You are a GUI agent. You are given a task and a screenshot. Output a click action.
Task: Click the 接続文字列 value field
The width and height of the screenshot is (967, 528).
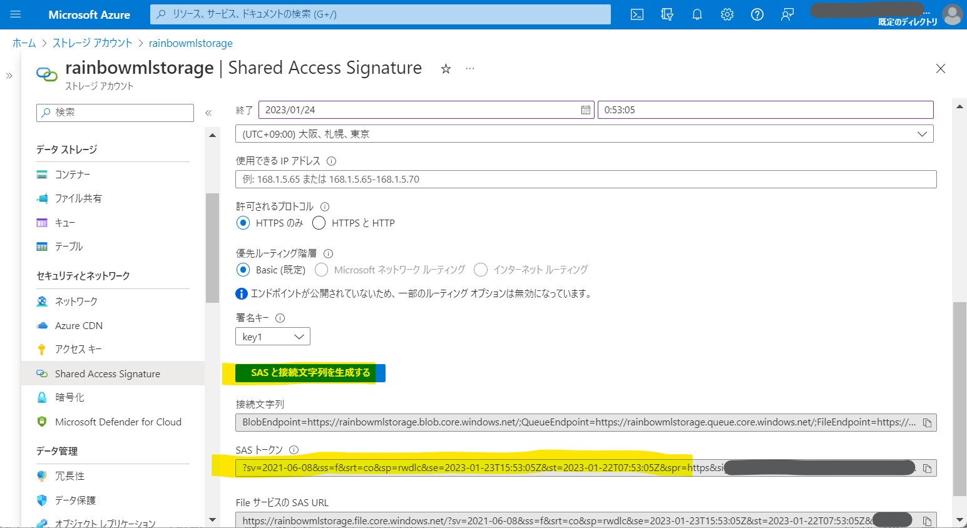tap(586, 422)
